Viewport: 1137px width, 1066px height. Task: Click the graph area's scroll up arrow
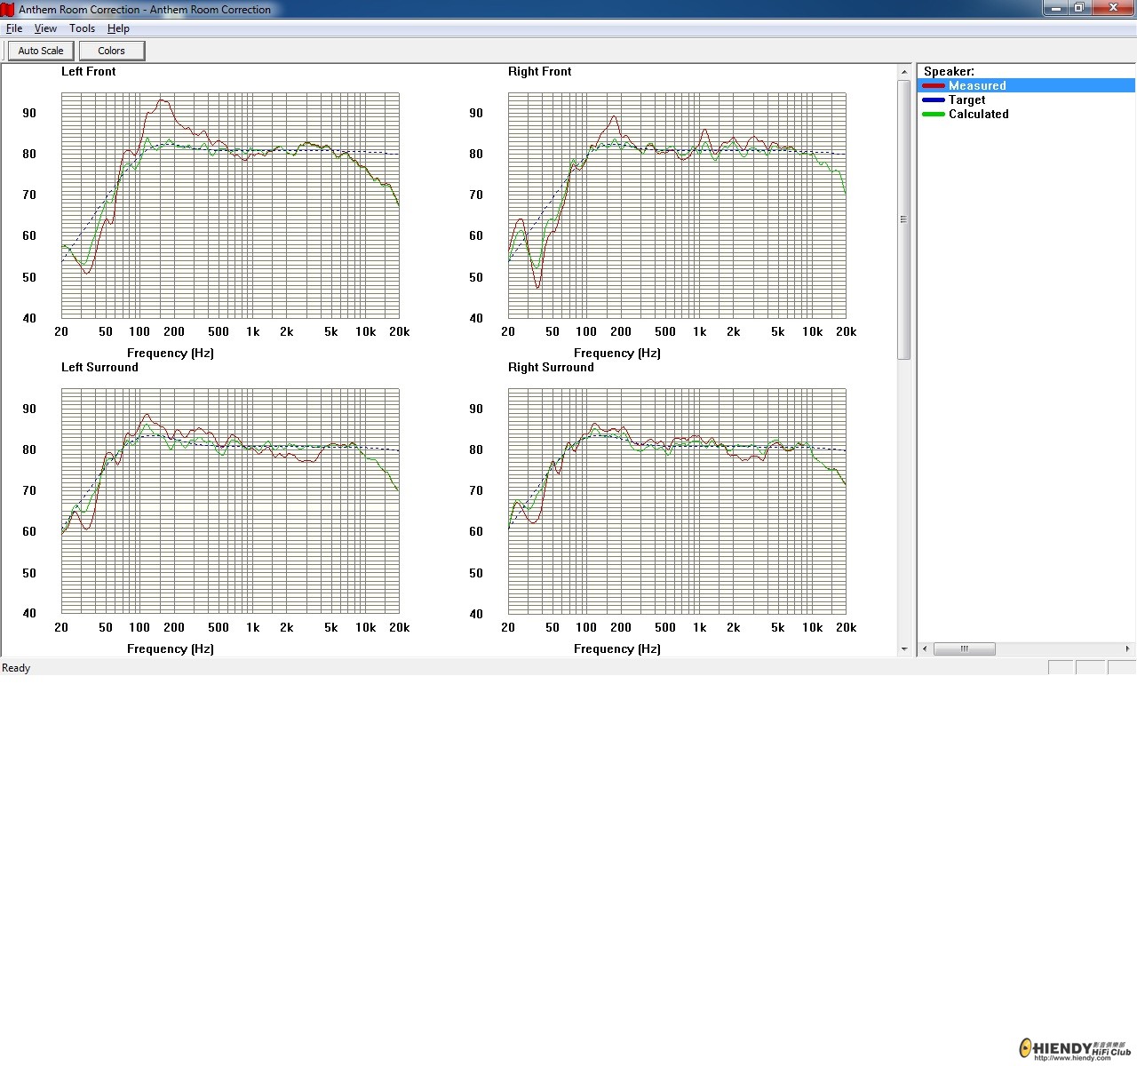click(904, 71)
